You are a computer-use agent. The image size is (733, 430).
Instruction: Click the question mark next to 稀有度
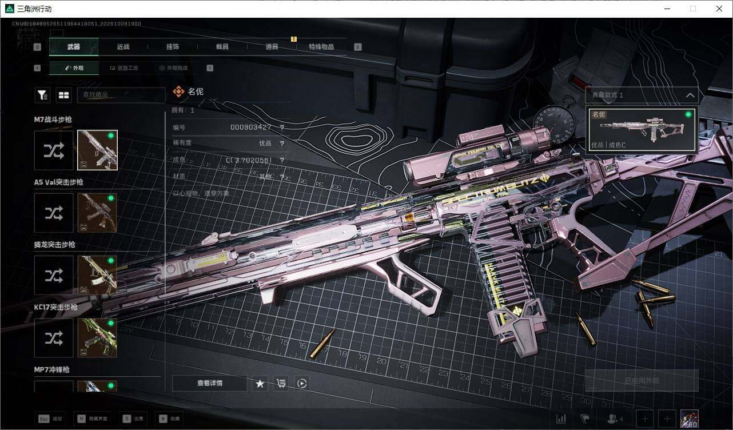point(282,144)
